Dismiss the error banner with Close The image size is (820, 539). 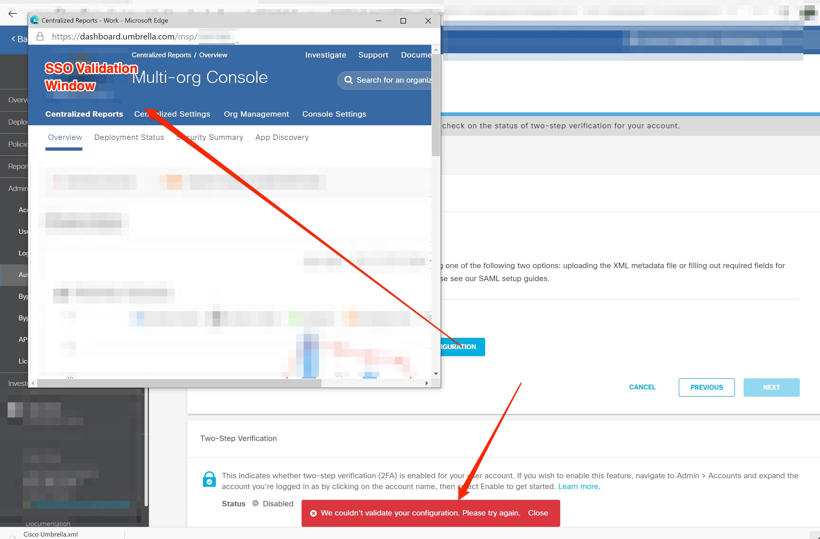coord(538,513)
